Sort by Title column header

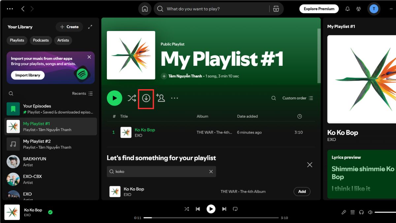tap(124, 116)
